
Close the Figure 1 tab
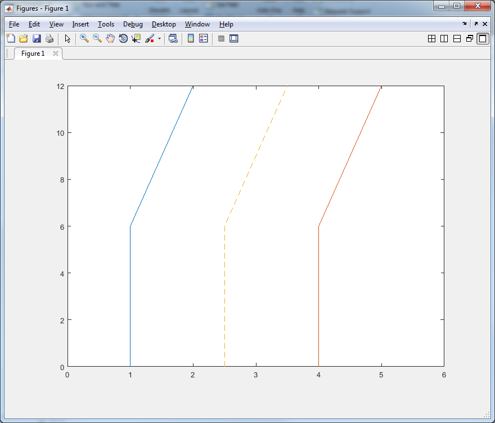(x=55, y=54)
